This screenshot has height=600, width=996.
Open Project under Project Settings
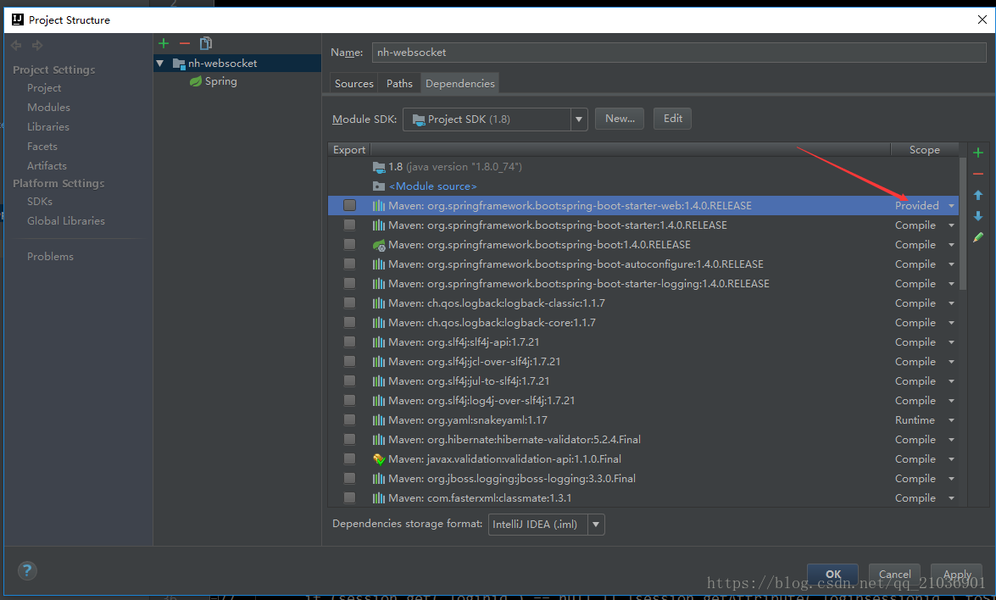[x=44, y=87]
